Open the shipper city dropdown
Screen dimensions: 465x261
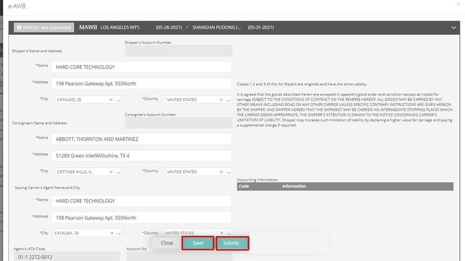(119, 101)
